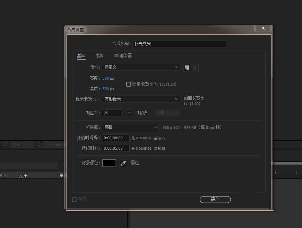The height and width of the screenshot is (228, 302).
Task: Open the 预设 preset dropdown showing 自定义
Action: click(x=140, y=67)
